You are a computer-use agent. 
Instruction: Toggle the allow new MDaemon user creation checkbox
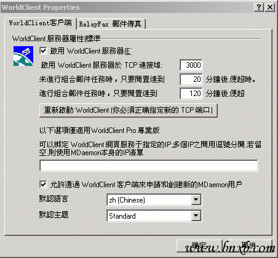coord(43,184)
